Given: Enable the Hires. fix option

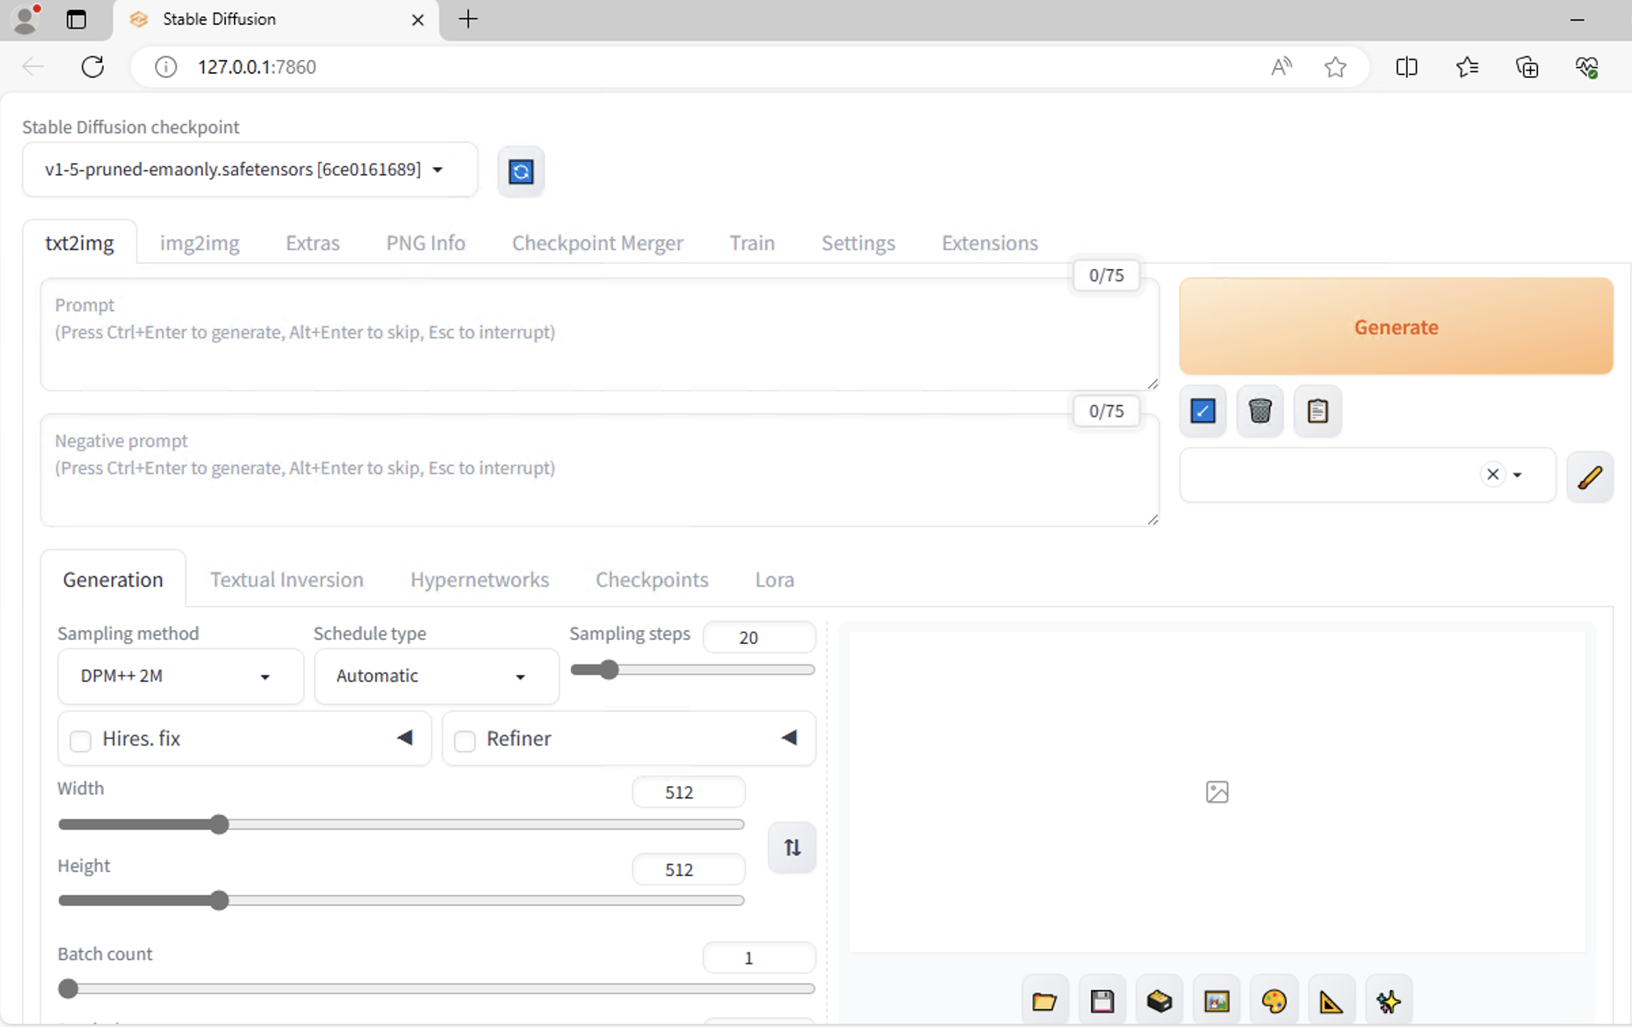Looking at the screenshot, I should (x=80, y=739).
